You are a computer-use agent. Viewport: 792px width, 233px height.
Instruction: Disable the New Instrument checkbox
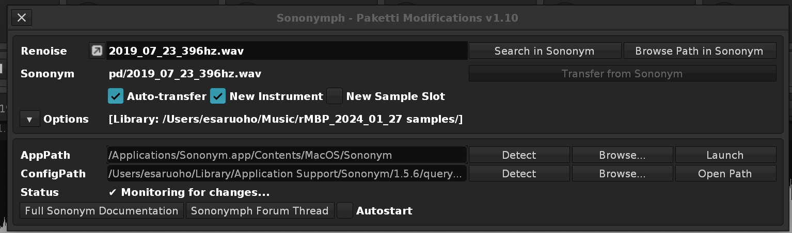[218, 96]
